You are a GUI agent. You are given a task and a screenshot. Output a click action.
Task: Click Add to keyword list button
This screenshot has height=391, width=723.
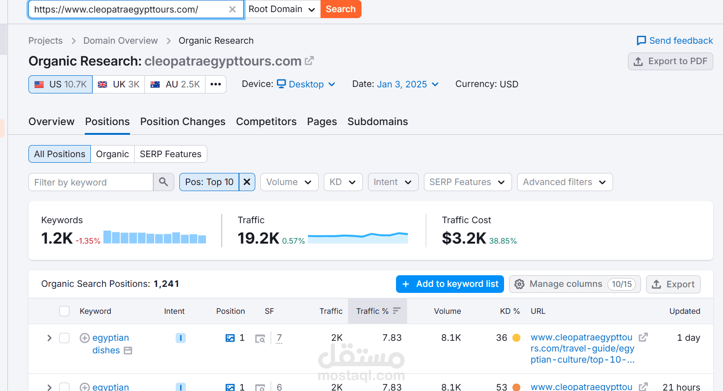coord(450,284)
